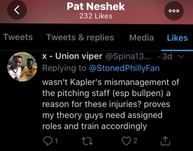Select the Likes tab

[x=177, y=38]
